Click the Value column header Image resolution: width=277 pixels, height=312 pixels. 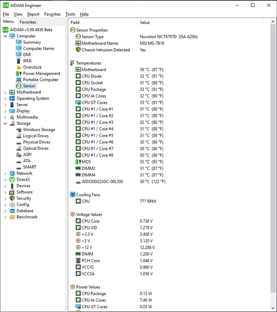tap(200, 23)
